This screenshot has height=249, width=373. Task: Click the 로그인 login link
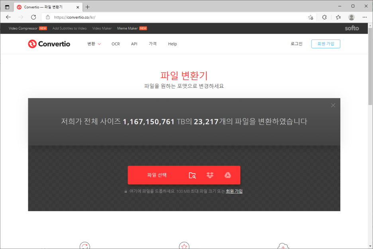(x=296, y=44)
